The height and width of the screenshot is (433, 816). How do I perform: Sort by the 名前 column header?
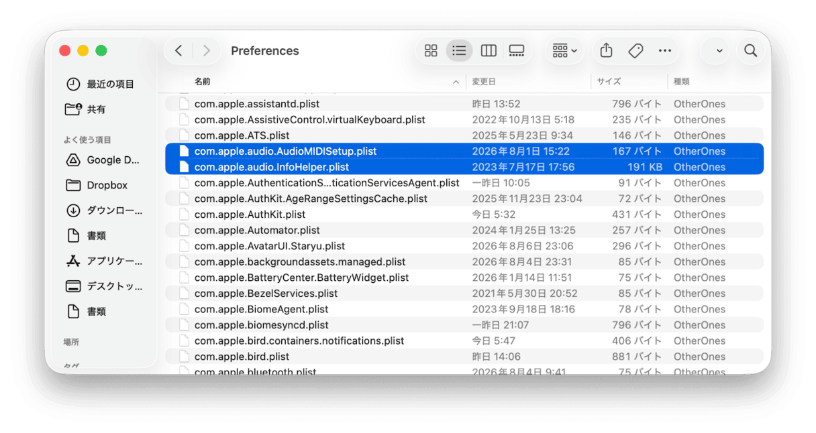point(203,82)
